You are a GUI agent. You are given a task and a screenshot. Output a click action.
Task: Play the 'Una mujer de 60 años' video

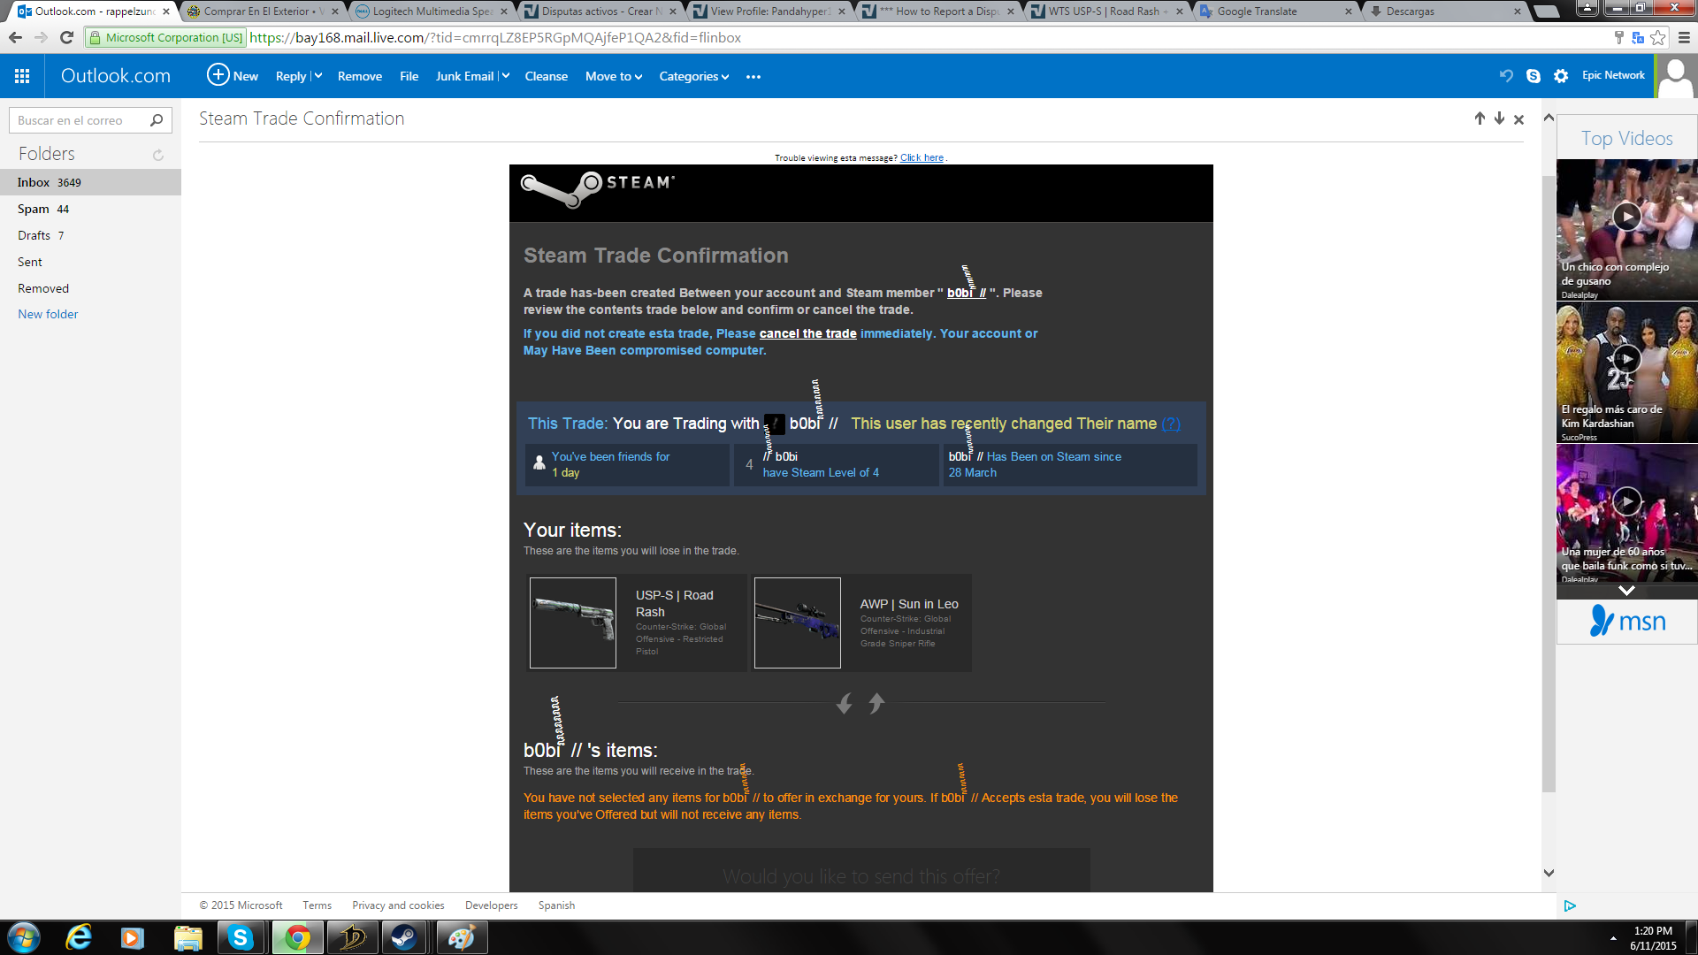(x=1626, y=501)
